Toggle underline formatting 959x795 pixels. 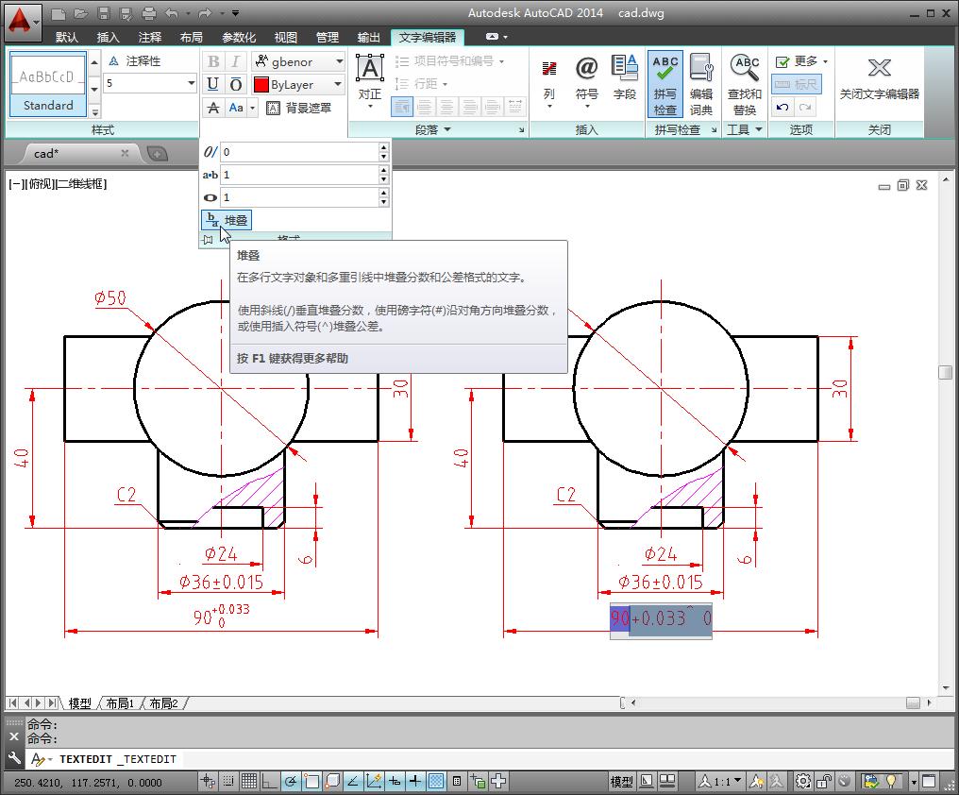[x=211, y=84]
